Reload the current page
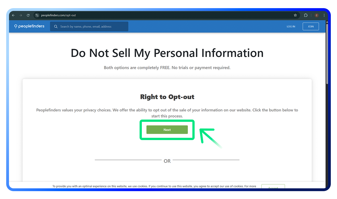 click(x=28, y=15)
